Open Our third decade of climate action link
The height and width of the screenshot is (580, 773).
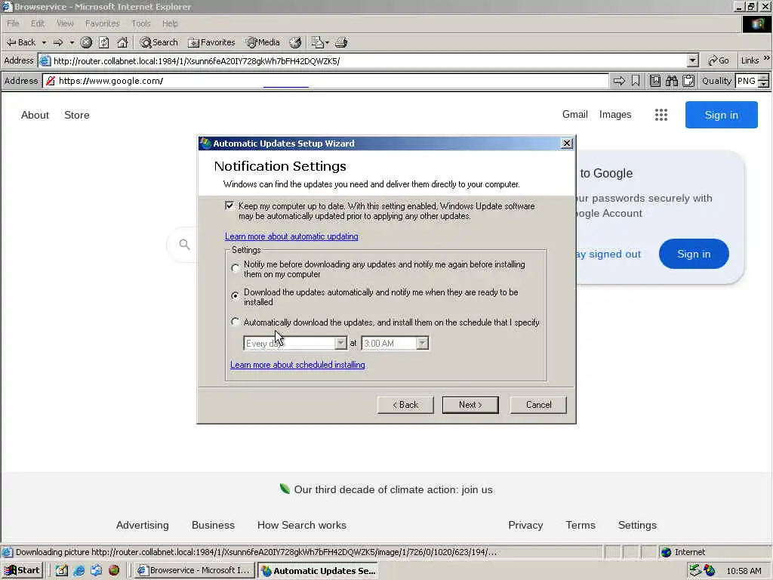point(393,489)
